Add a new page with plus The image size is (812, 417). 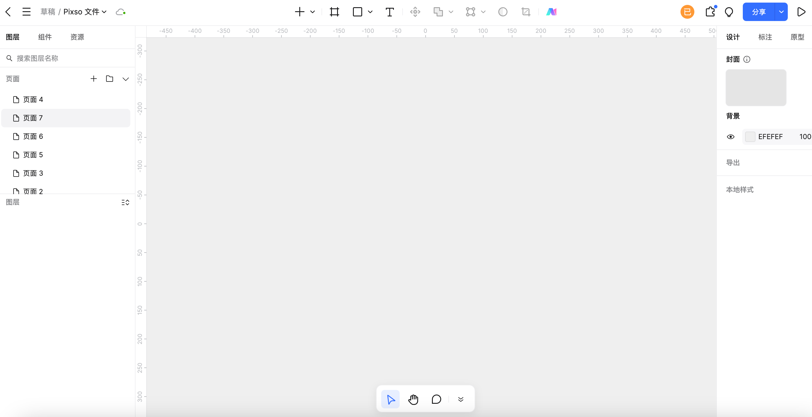[94, 79]
